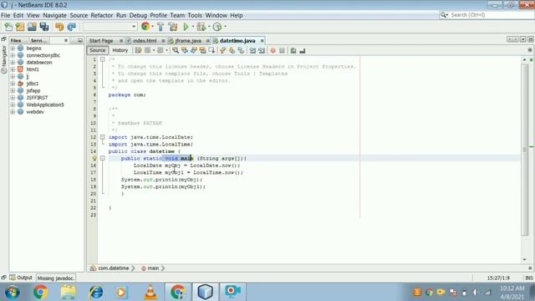This screenshot has width=535, height=301.
Task: Collapse the license comment fold at line 1
Action: coord(102,59)
